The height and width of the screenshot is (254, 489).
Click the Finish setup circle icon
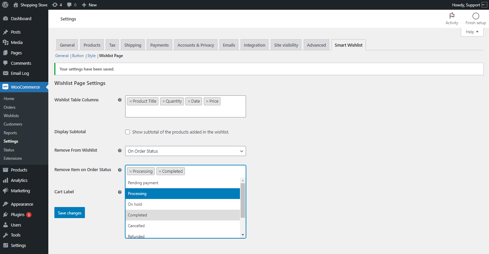click(476, 16)
